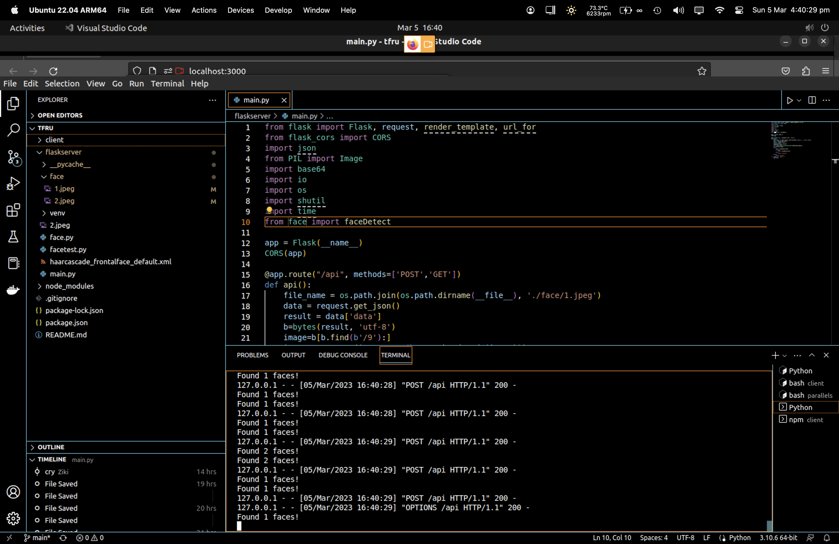Viewport: 839px width, 544px height.
Task: Split the editor right
Action: tap(812, 100)
